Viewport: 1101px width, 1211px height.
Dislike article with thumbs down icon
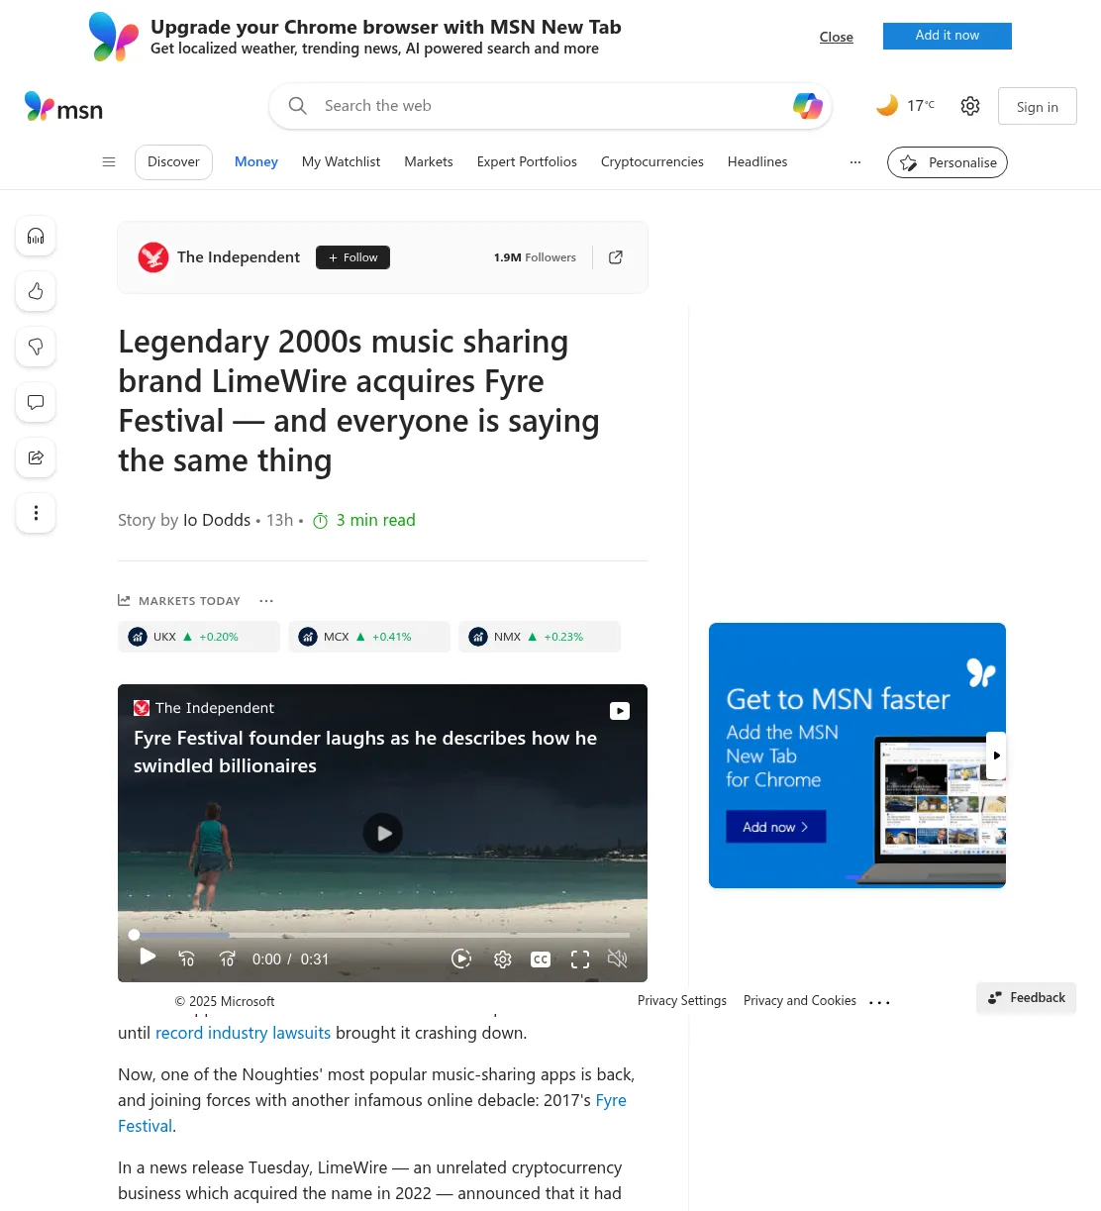[x=36, y=347]
